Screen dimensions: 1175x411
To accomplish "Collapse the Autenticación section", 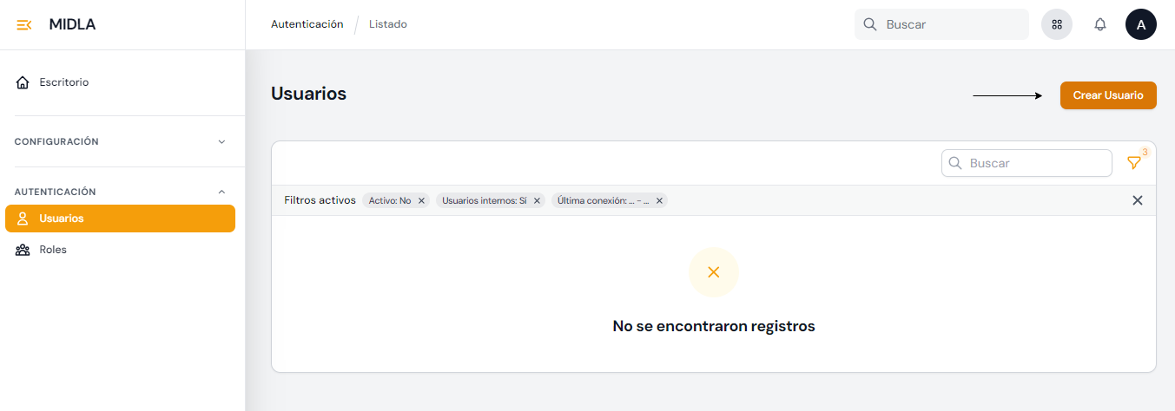I will point(221,192).
